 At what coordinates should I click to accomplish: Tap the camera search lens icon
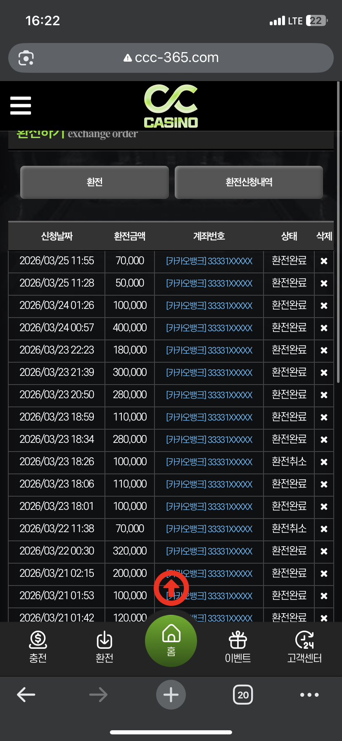pos(26,58)
